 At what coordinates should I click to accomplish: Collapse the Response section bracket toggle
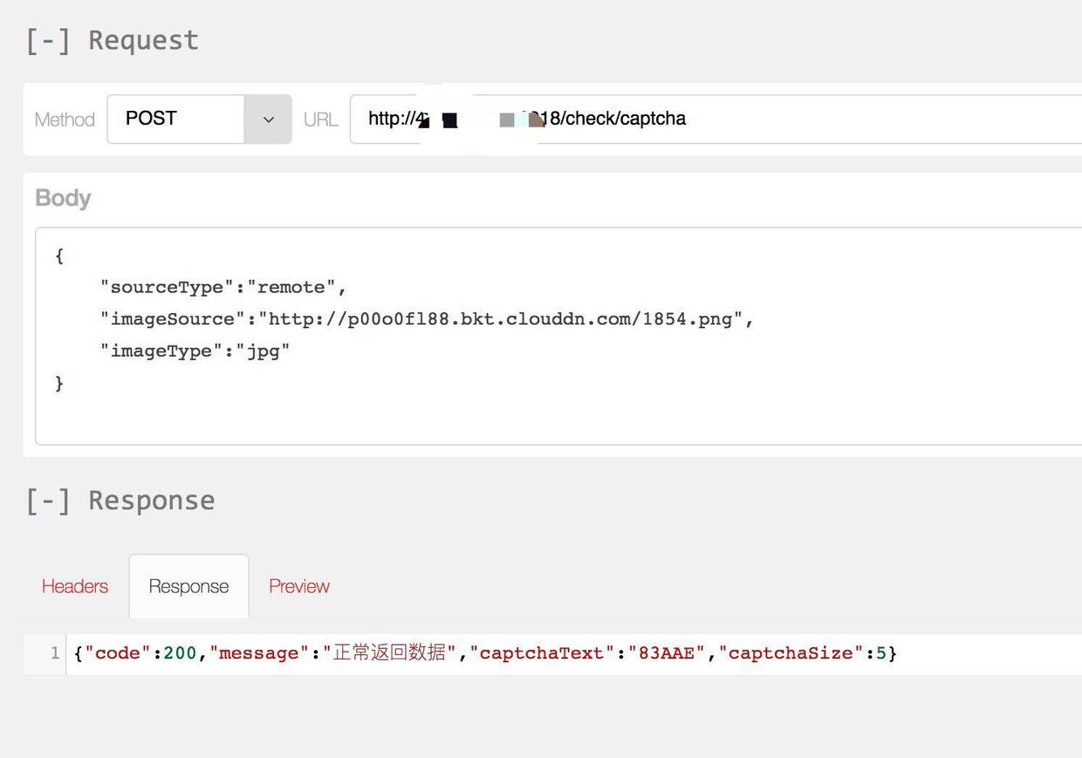coord(48,501)
